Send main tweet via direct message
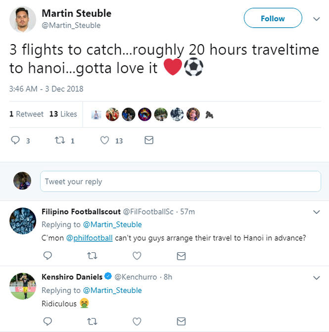The image size is (329, 332). coord(148,141)
